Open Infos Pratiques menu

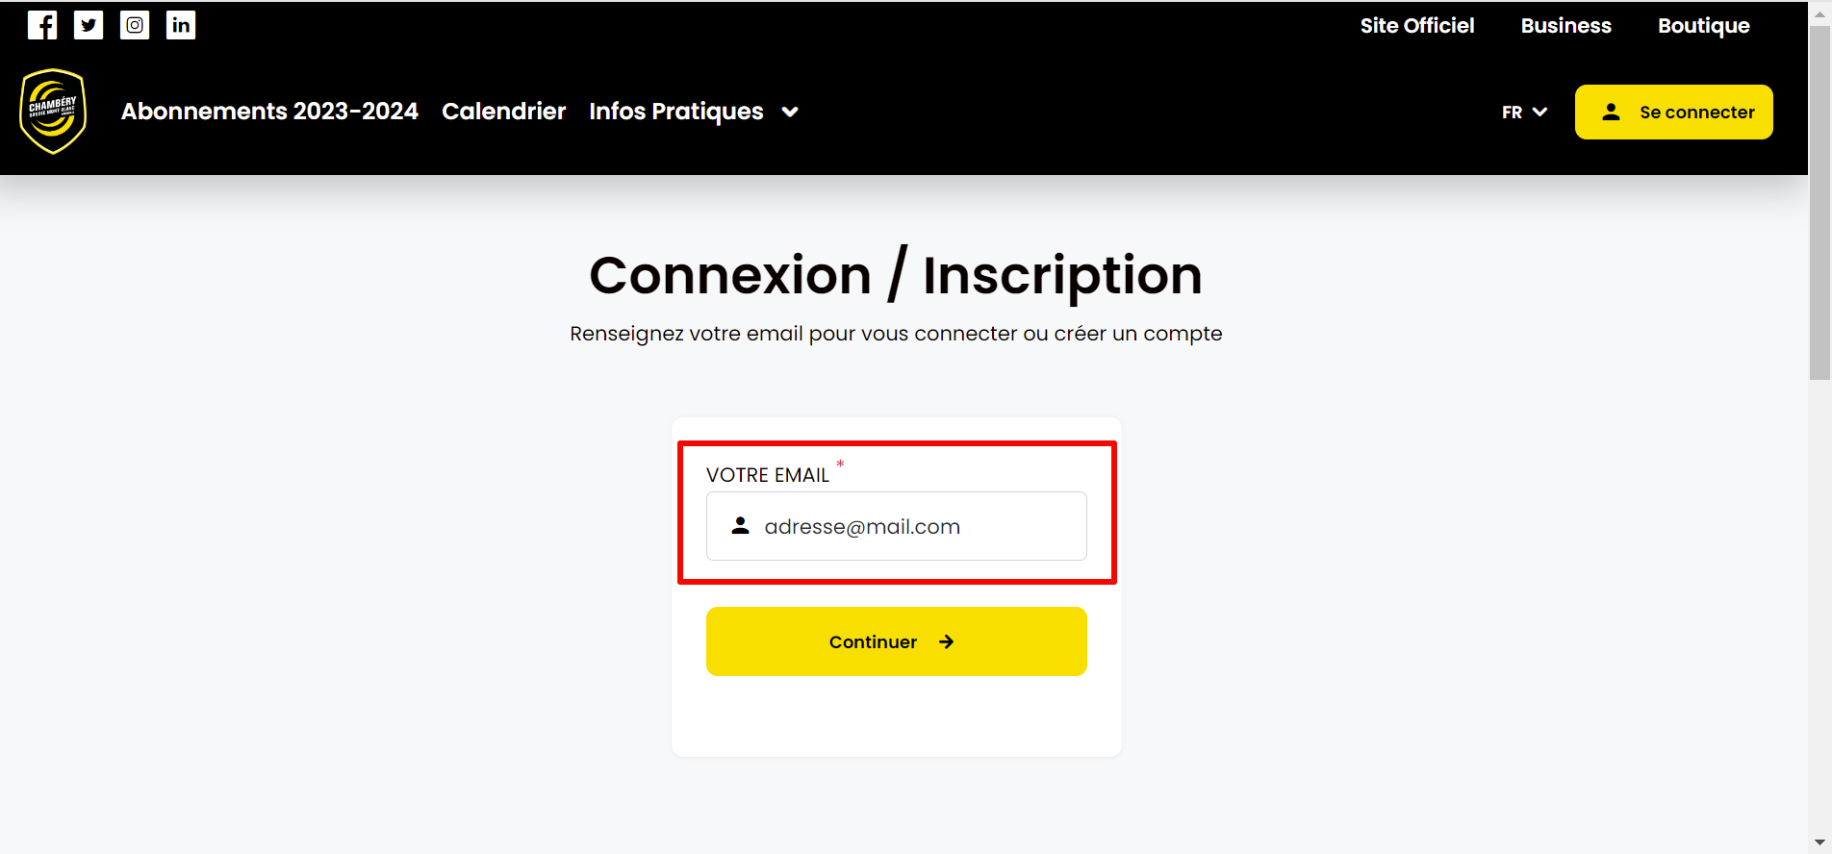676,112
